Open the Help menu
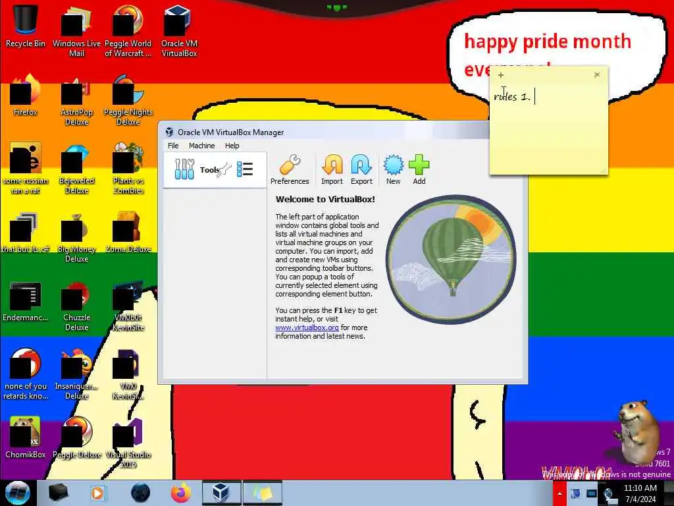The image size is (674, 506). pyautogui.click(x=232, y=146)
